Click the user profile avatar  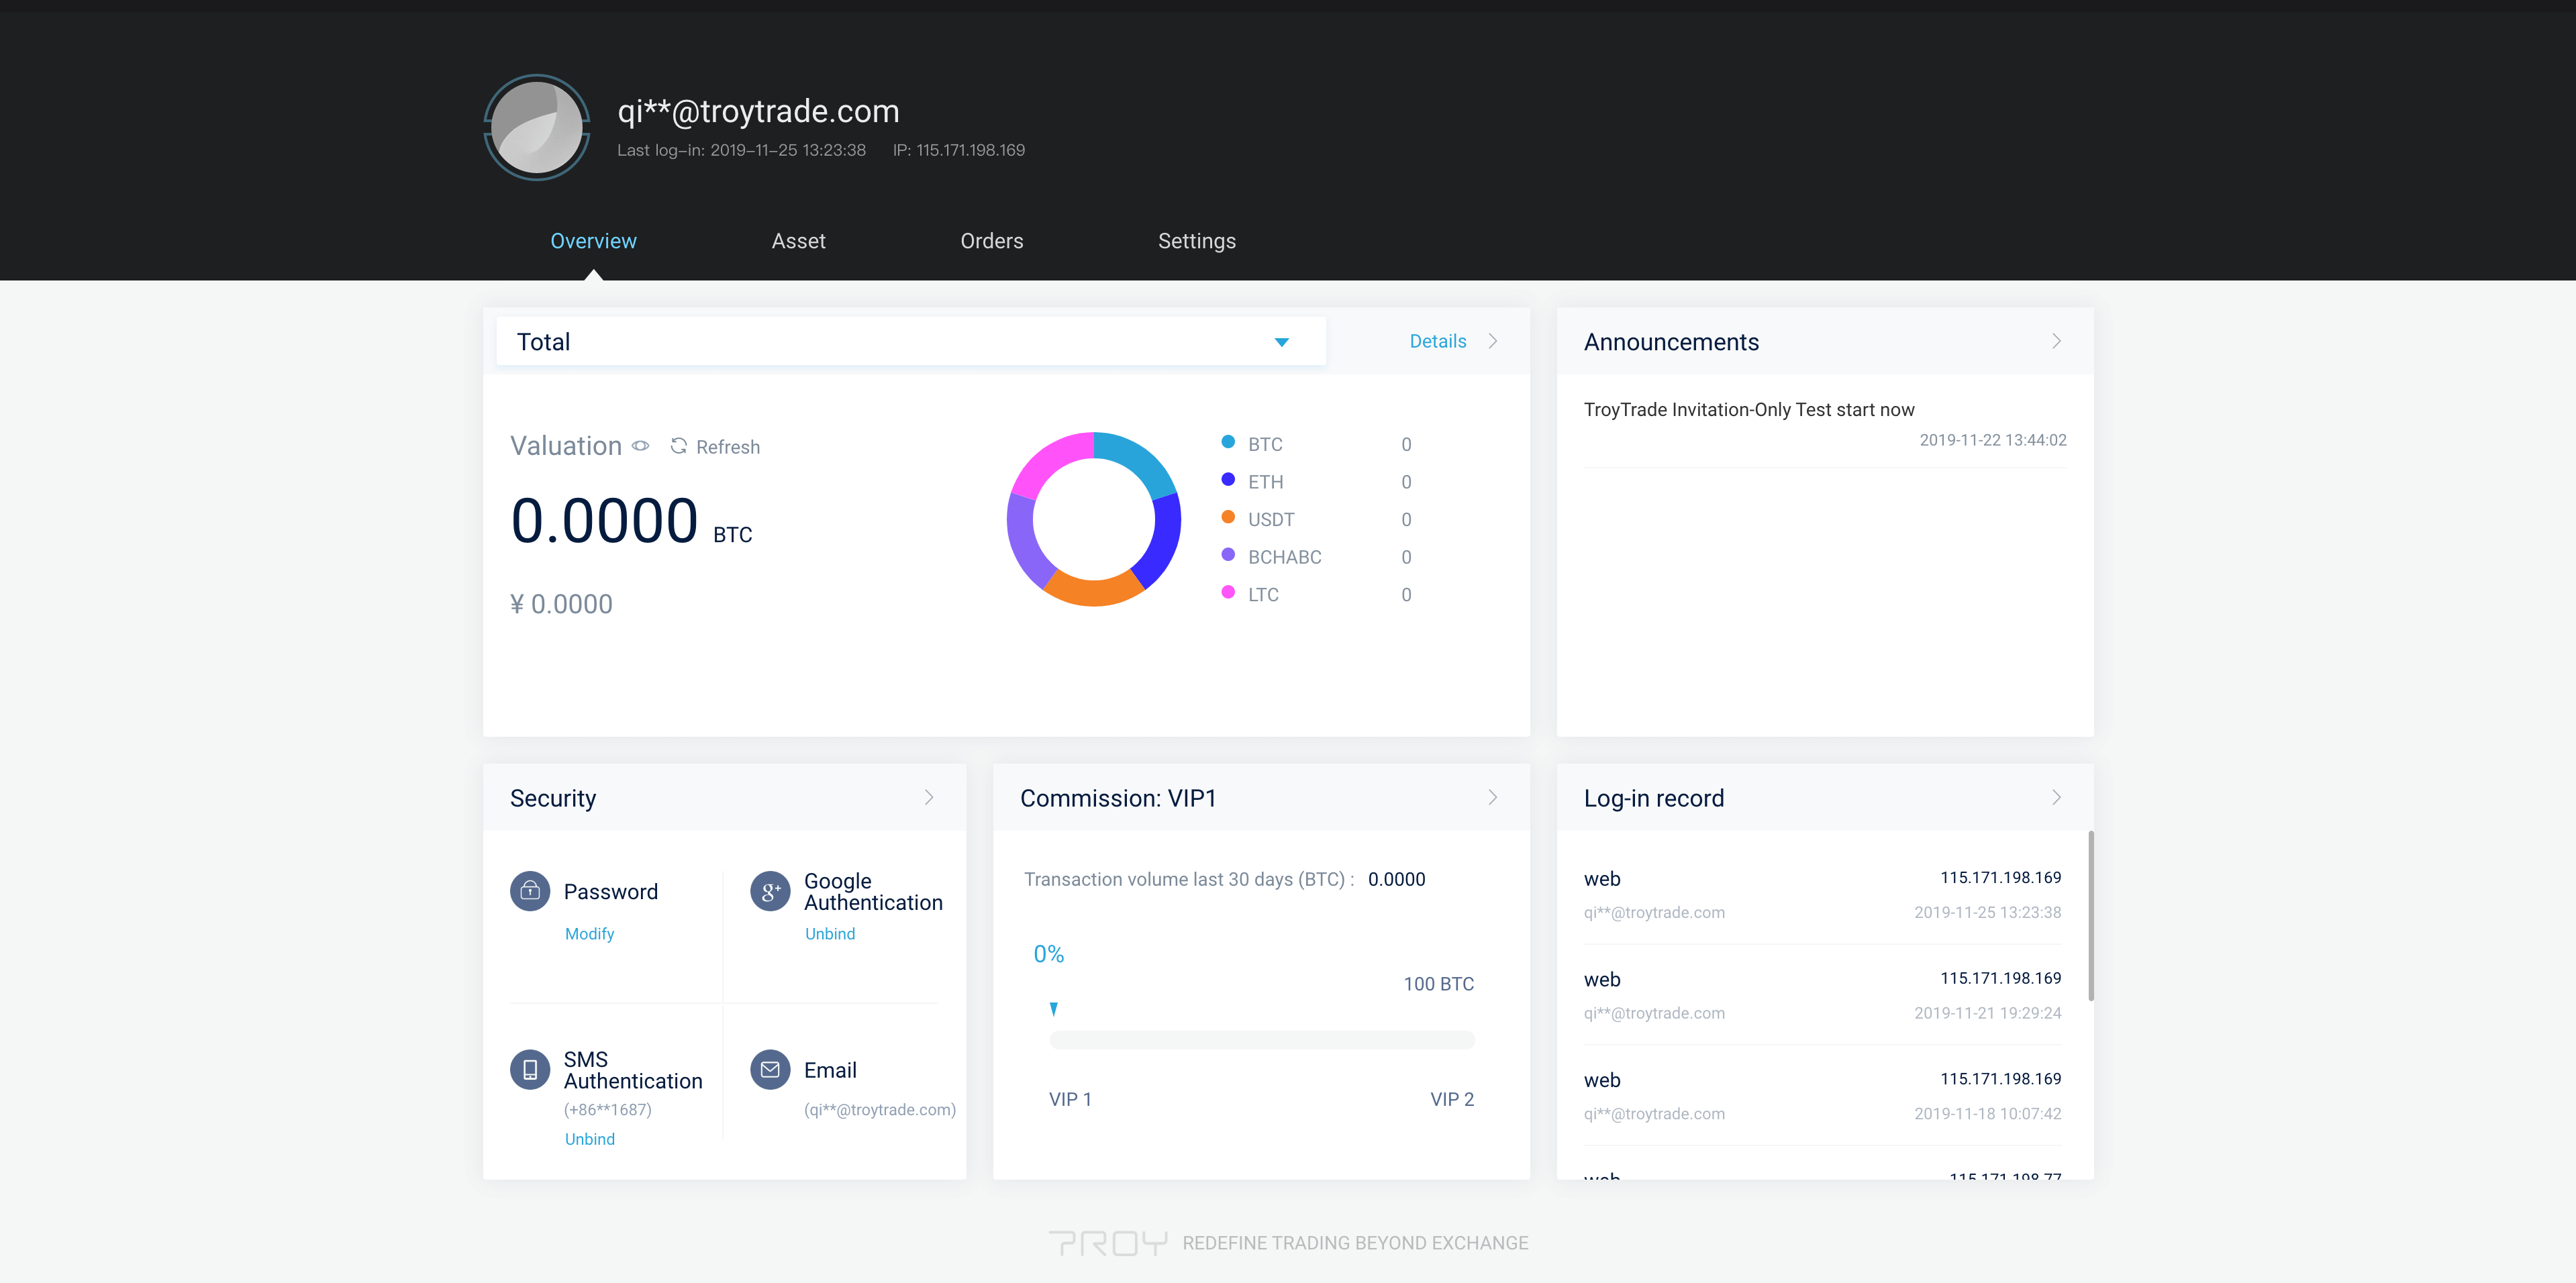coord(537,128)
